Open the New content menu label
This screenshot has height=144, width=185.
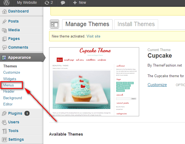[x=82, y=2]
